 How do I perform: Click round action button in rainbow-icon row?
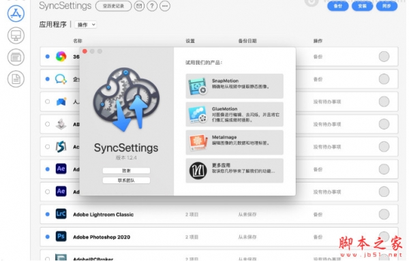384,57
